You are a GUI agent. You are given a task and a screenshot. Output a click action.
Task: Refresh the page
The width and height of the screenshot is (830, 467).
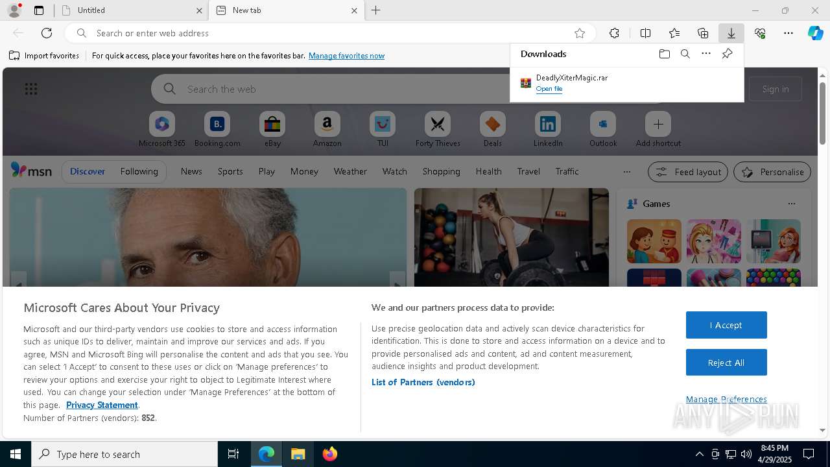(47, 33)
